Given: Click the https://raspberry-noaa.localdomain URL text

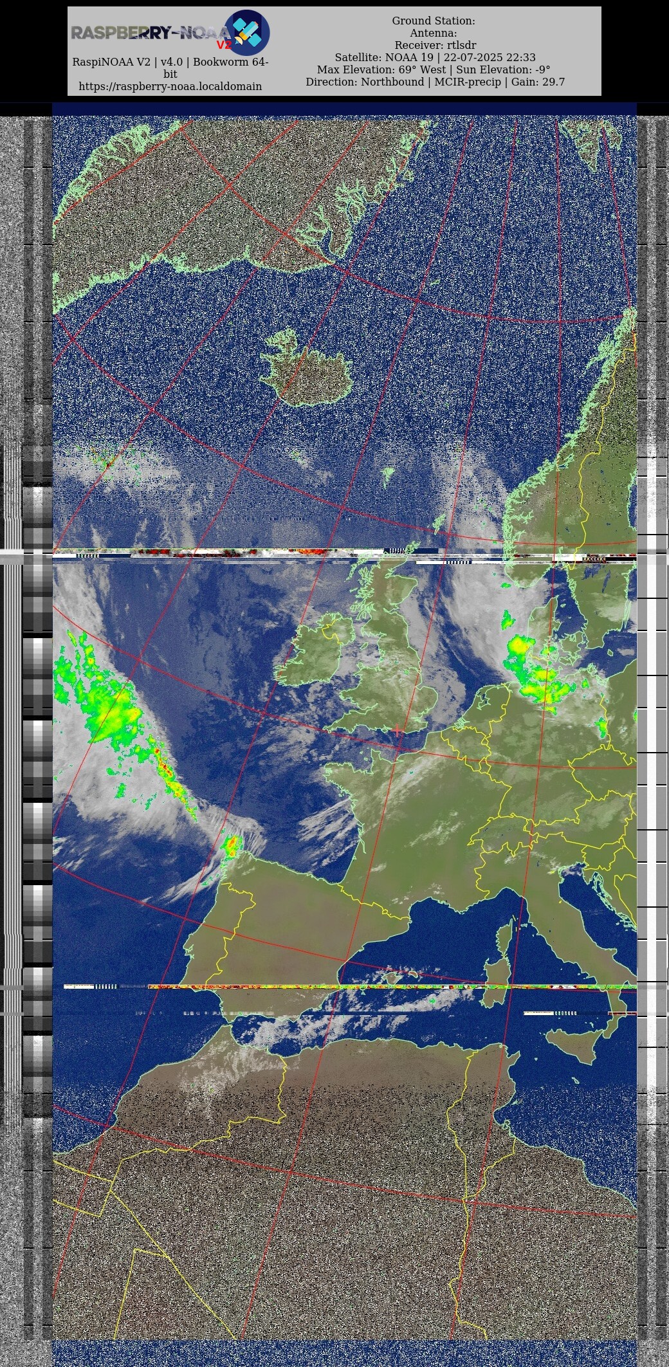Looking at the screenshot, I should 170,86.
